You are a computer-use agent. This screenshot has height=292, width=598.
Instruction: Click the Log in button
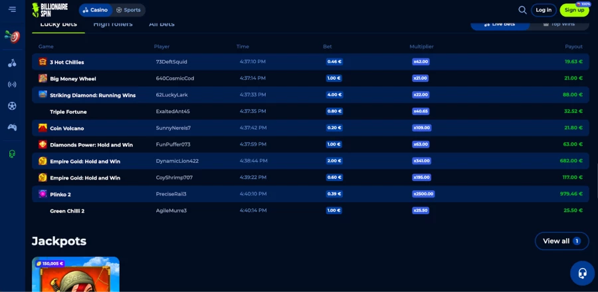pos(544,10)
